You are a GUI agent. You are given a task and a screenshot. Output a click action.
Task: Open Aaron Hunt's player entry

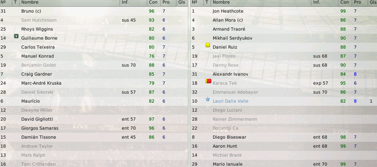284,146
